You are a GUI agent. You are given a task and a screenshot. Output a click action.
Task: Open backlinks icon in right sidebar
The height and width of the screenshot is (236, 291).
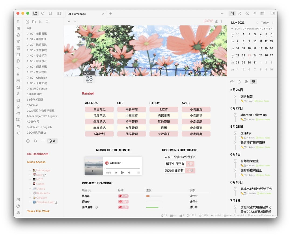240,13
